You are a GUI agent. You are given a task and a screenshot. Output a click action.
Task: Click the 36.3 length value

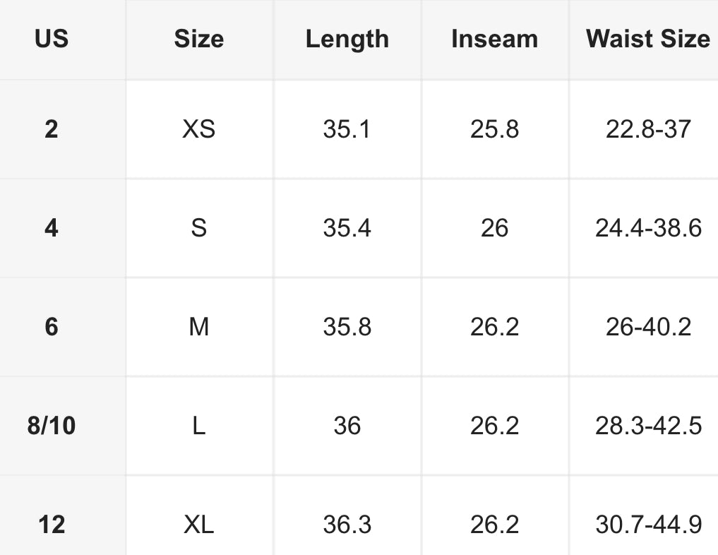click(347, 525)
